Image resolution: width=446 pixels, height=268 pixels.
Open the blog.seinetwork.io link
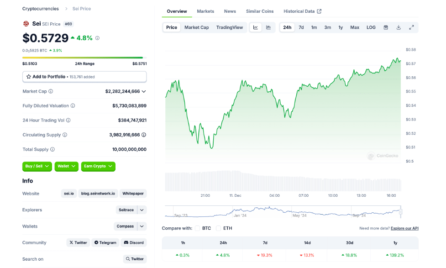98,194
